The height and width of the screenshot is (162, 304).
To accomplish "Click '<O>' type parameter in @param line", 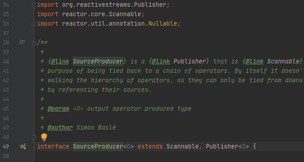I will click(x=78, y=109).
